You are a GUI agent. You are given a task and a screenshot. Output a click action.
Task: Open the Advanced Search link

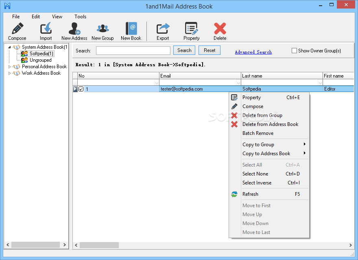click(253, 52)
